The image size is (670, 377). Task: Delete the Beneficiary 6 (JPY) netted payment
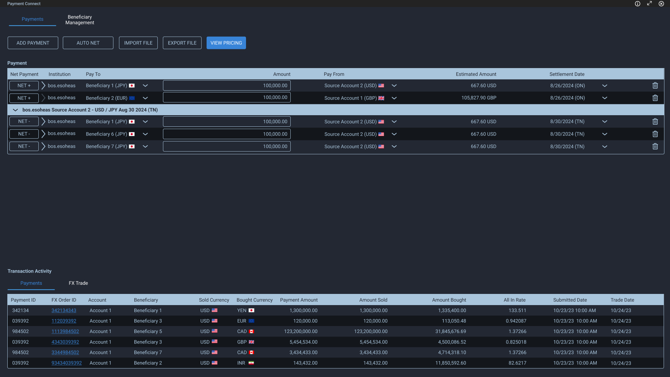coord(655,134)
